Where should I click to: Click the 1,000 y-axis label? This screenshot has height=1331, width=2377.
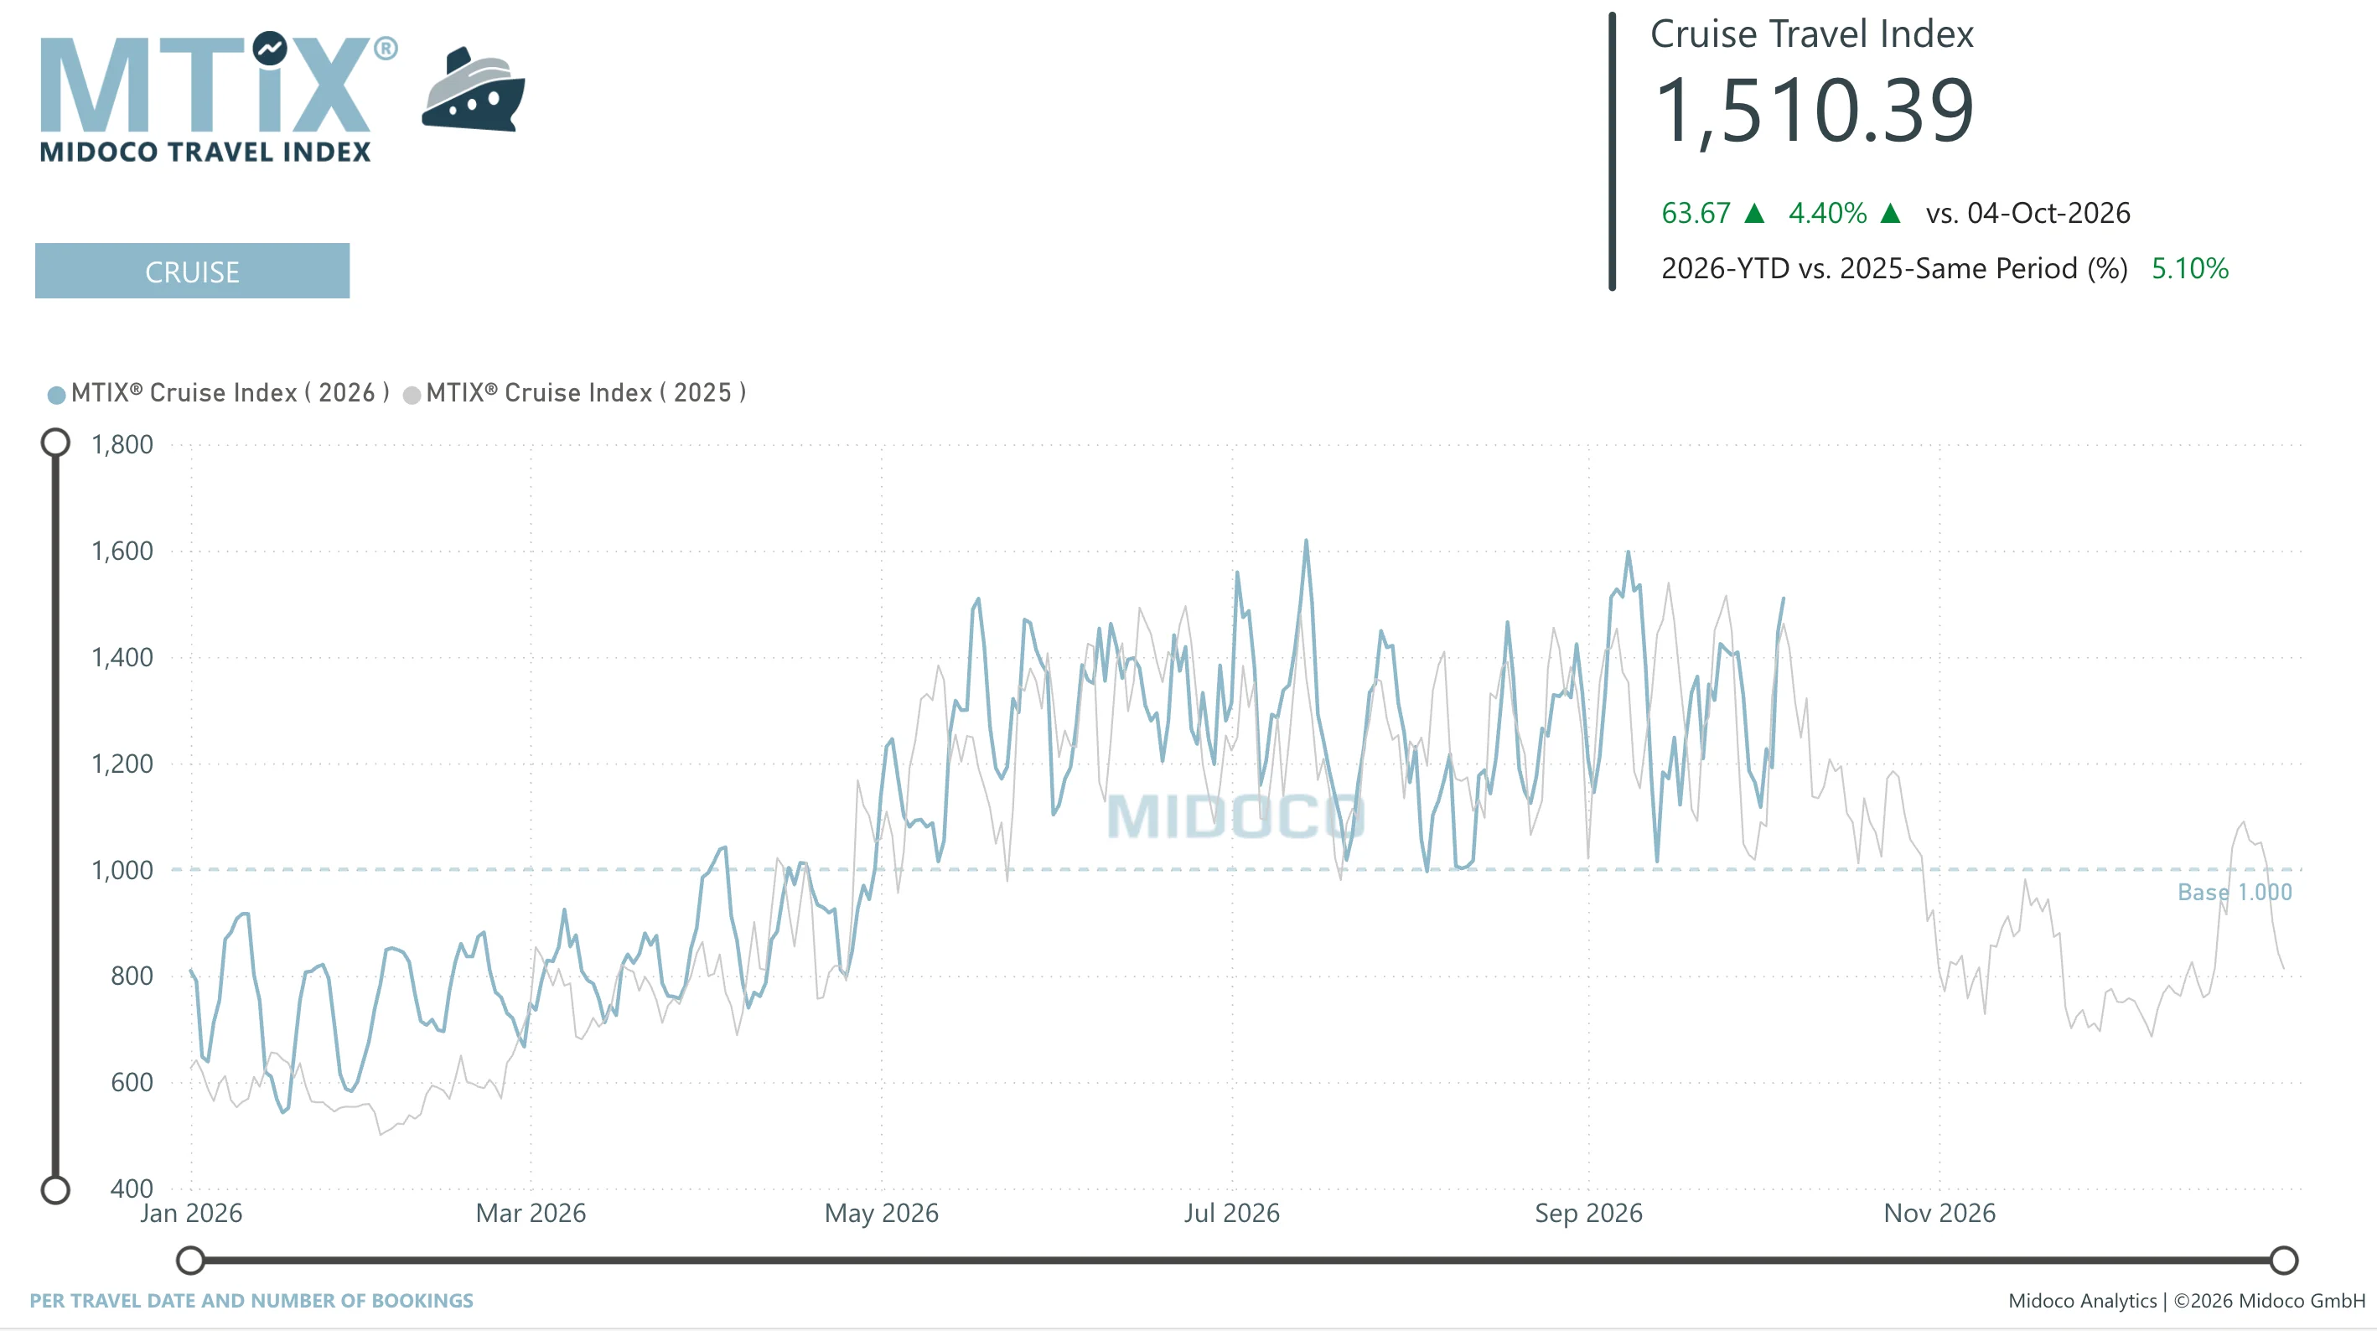point(122,870)
